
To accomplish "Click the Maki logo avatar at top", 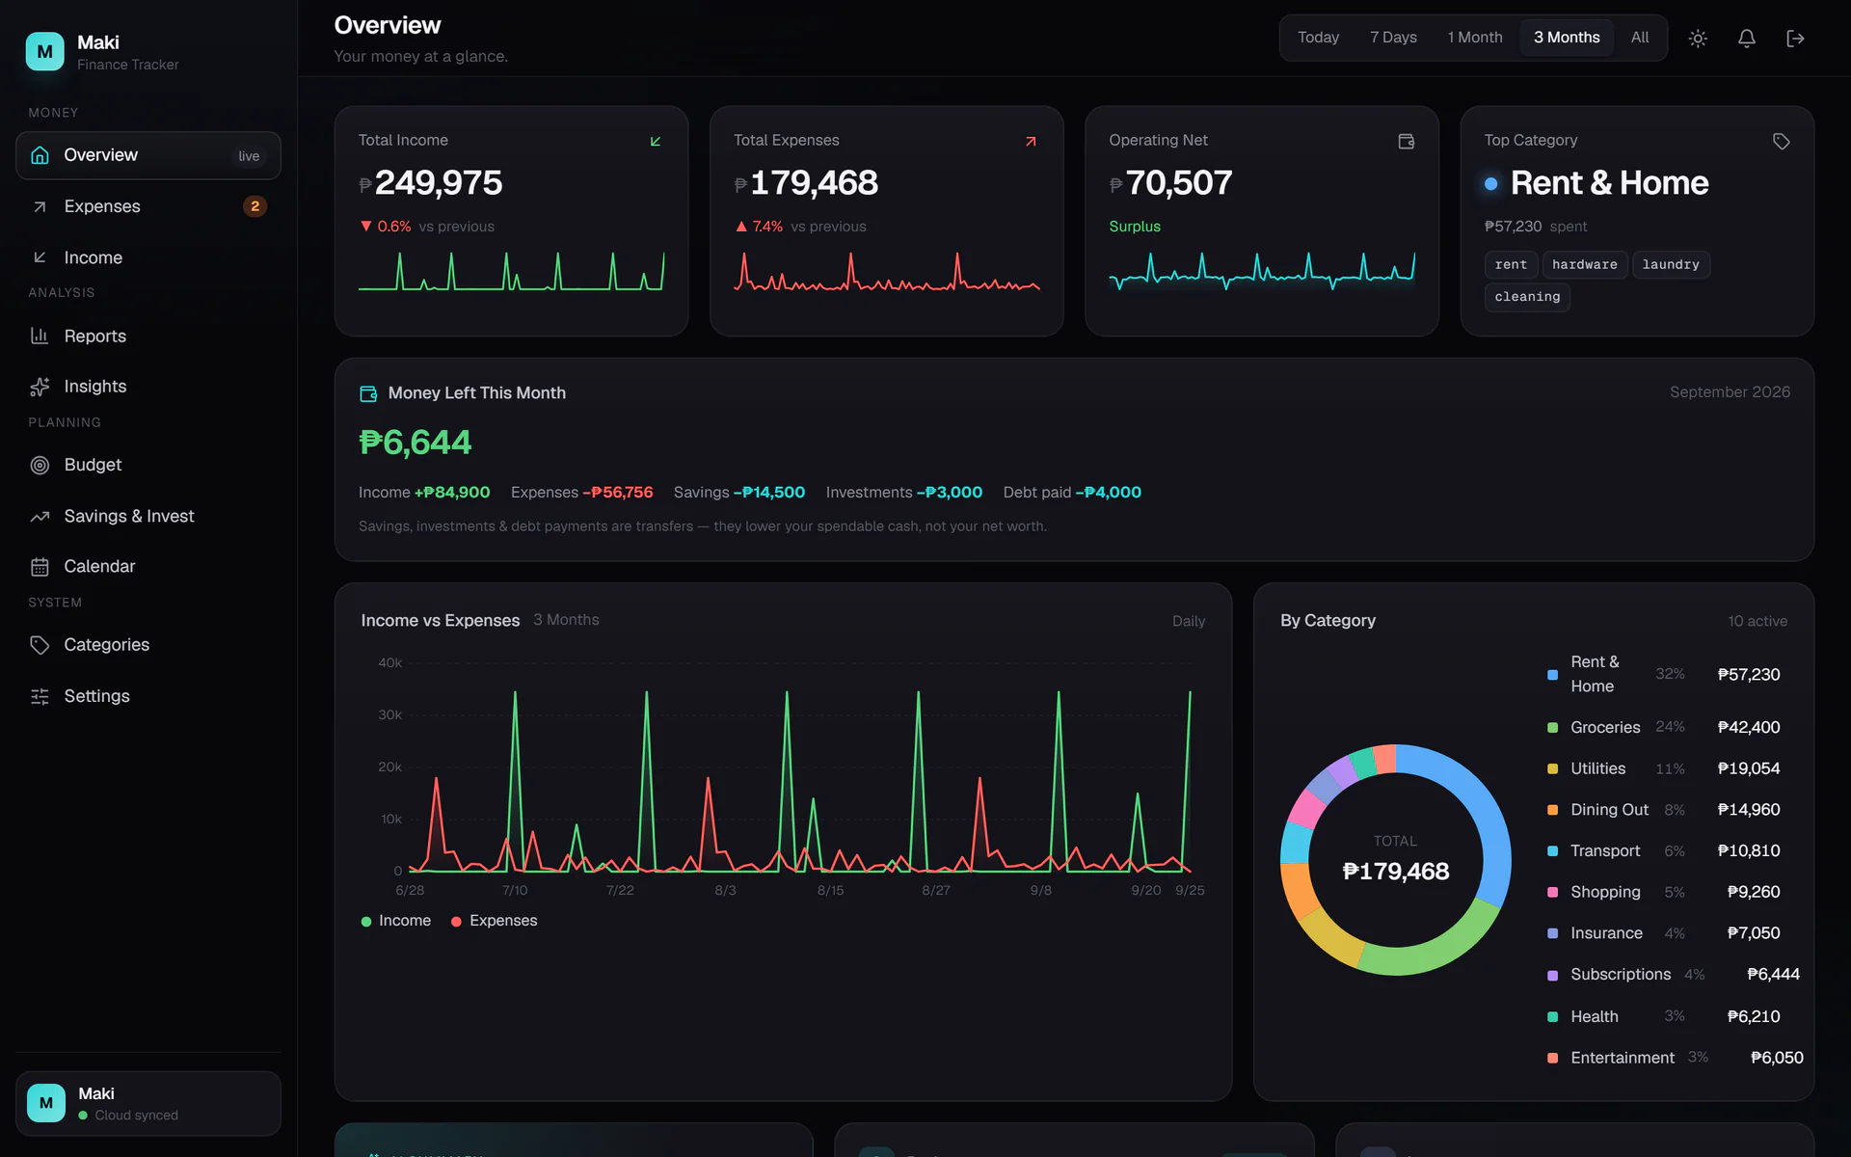I will click(45, 52).
